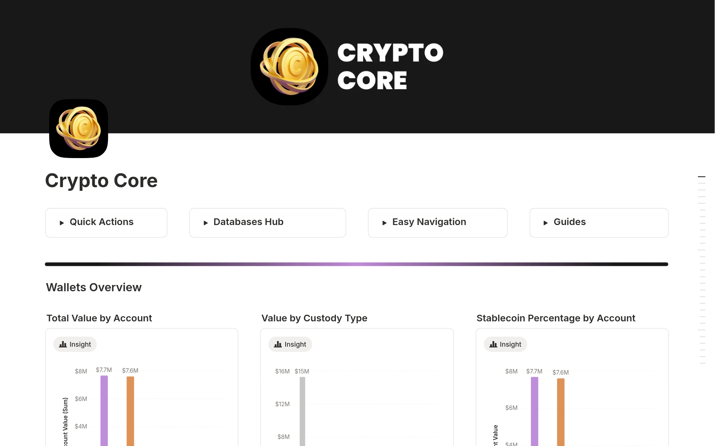Click the triangle icon beside Guides
The width and height of the screenshot is (715, 446).
click(x=546, y=222)
